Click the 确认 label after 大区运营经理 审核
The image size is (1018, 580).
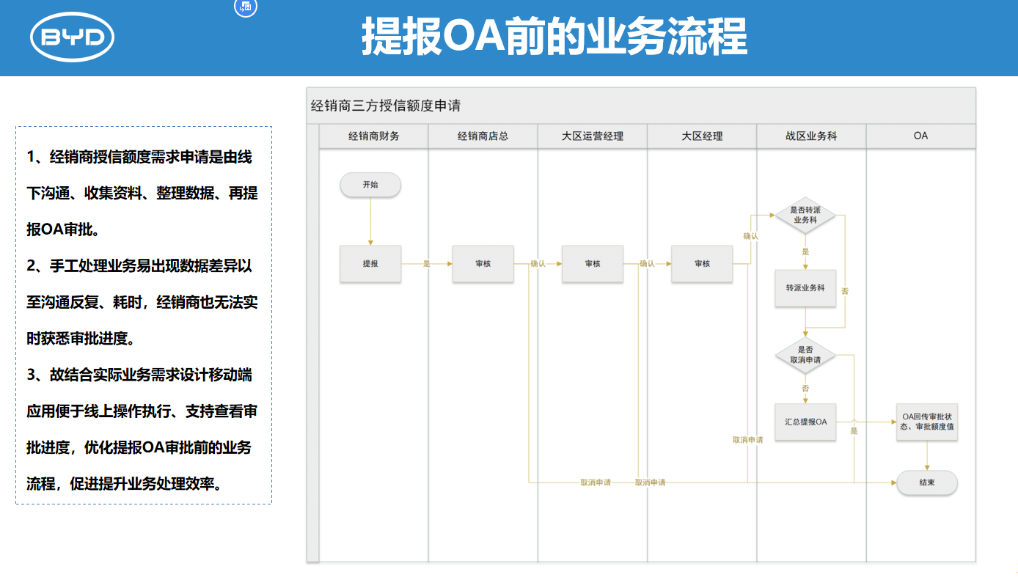click(x=647, y=263)
